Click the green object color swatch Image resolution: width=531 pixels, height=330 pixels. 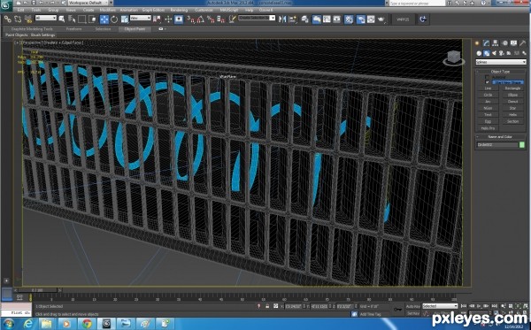coord(522,145)
